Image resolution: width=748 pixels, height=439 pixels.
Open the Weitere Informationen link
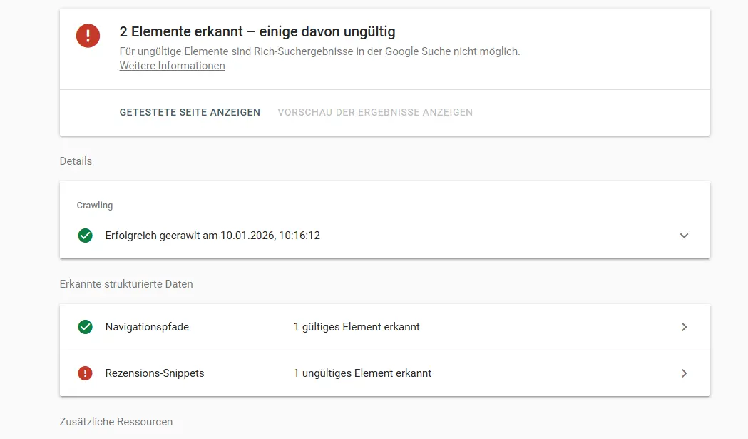pyautogui.click(x=172, y=66)
